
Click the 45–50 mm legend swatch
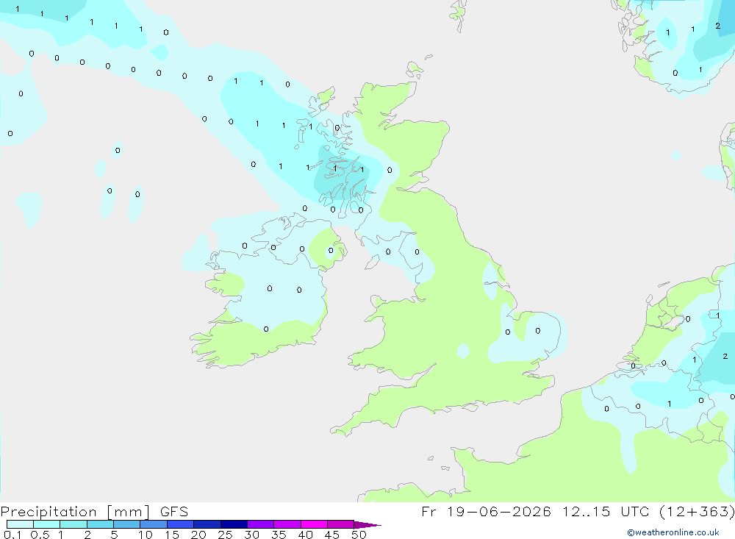pyautogui.click(x=340, y=524)
